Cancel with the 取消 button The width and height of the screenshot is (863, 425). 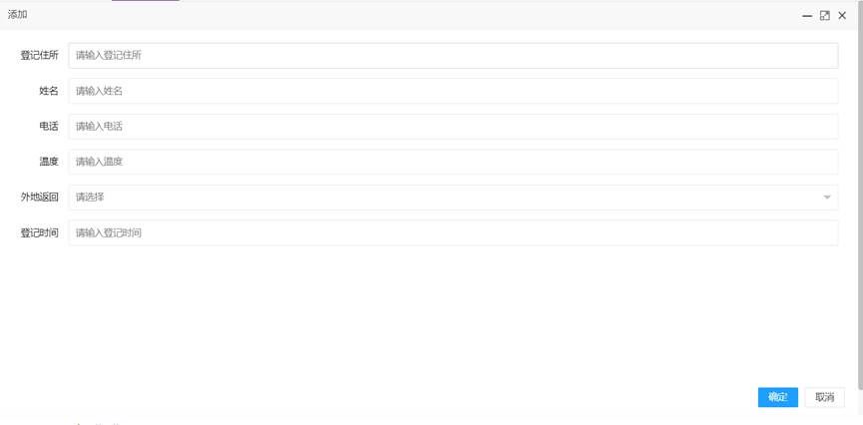(824, 397)
